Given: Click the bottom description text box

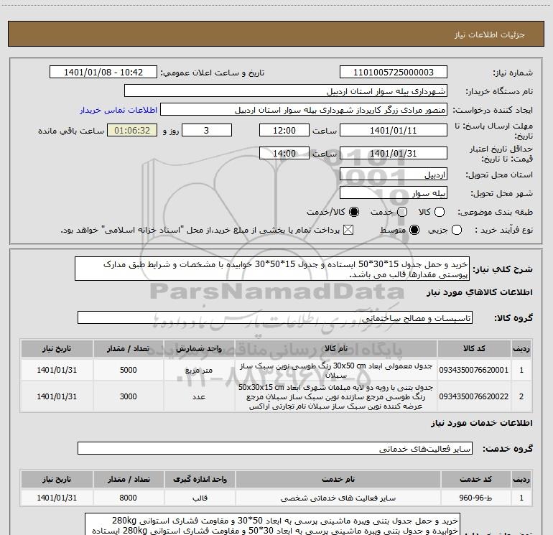Looking at the screenshot, I should [273, 524].
